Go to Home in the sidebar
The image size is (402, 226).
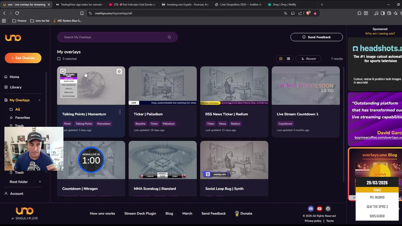(14, 77)
